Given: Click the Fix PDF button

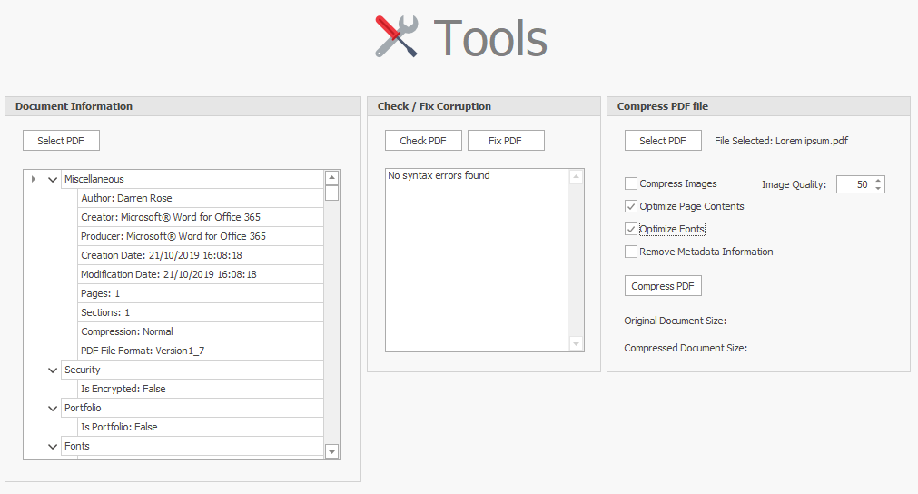Looking at the screenshot, I should point(505,141).
